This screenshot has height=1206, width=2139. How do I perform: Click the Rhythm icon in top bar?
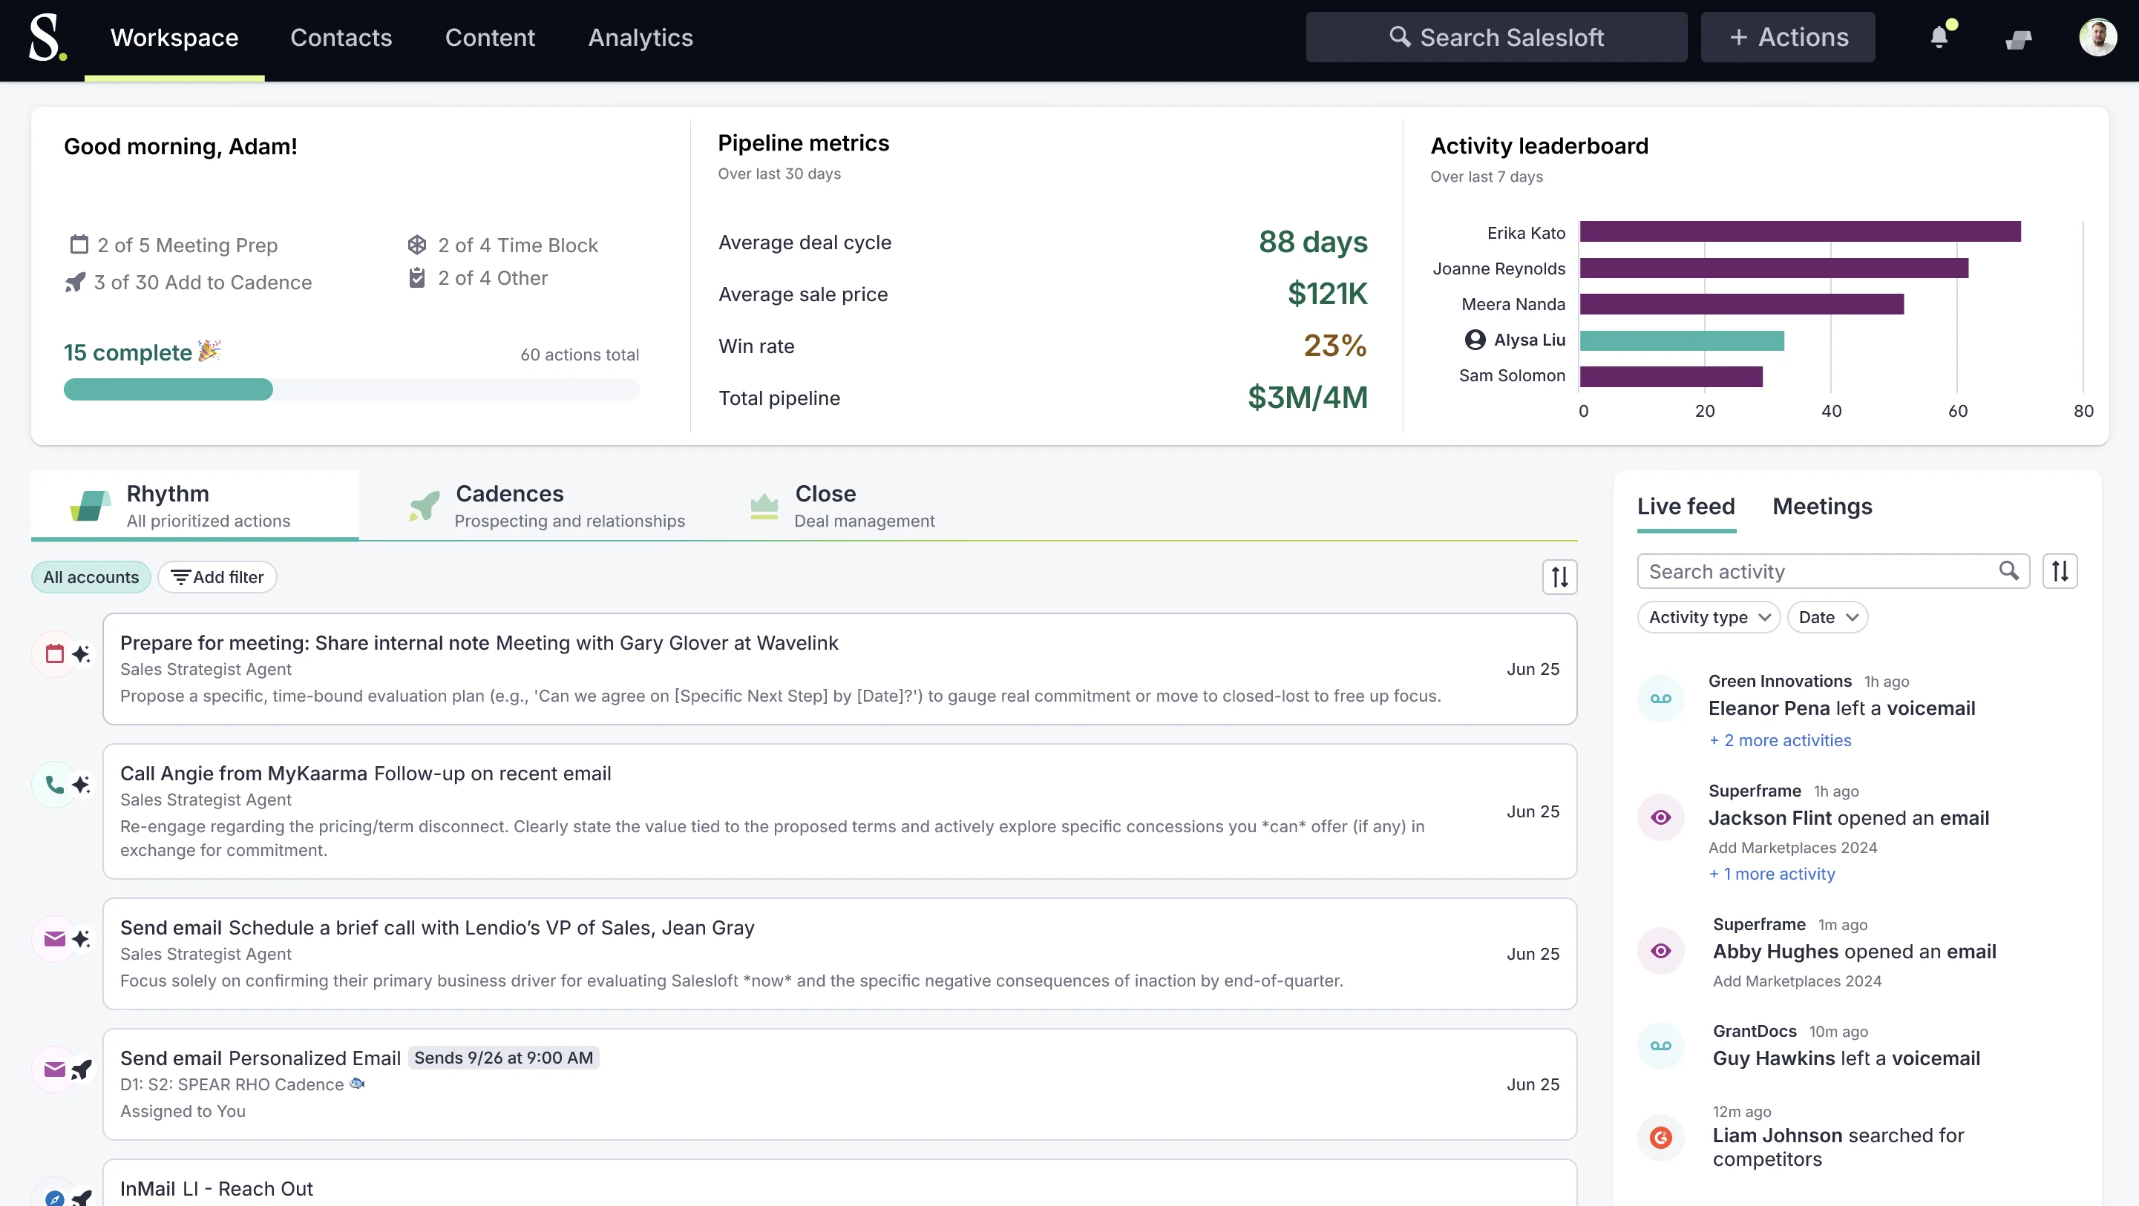coord(2018,39)
